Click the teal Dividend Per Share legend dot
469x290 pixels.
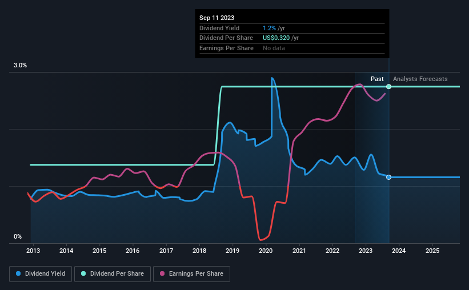pyautogui.click(x=83, y=273)
